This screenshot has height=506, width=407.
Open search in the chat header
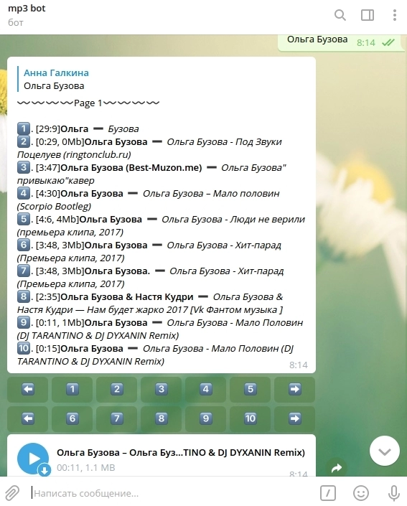click(340, 15)
